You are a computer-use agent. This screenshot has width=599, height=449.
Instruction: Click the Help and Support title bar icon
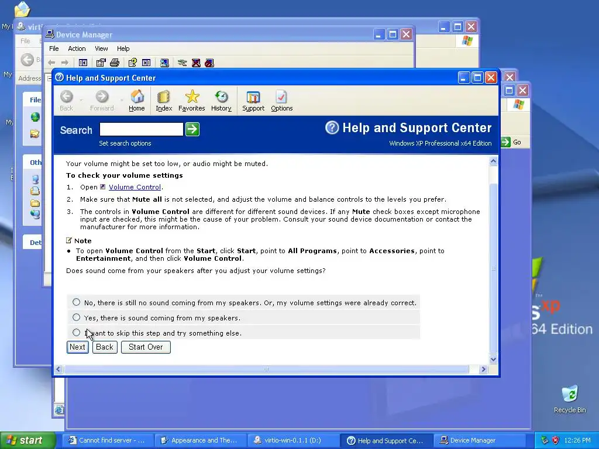coord(59,78)
